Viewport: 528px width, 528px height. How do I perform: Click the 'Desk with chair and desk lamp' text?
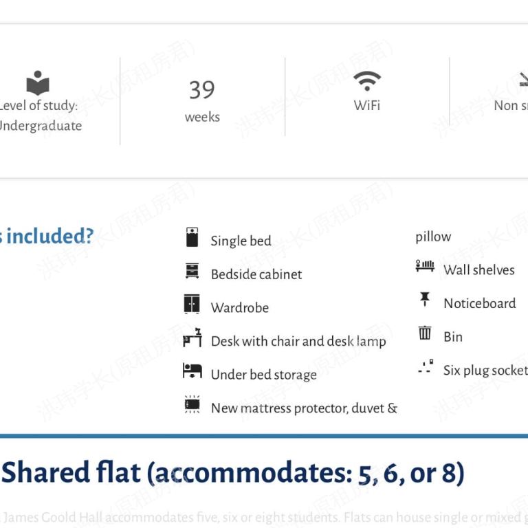(298, 341)
